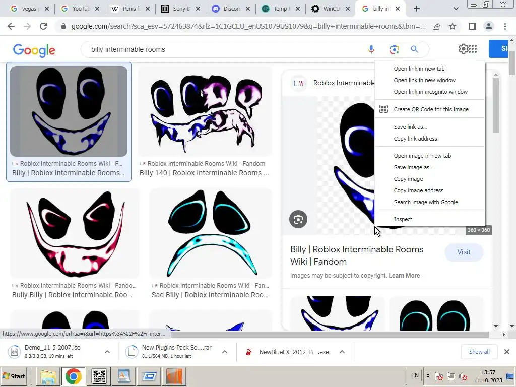Close the Discord tab
Screen dimensions: 516x387
(248, 9)
